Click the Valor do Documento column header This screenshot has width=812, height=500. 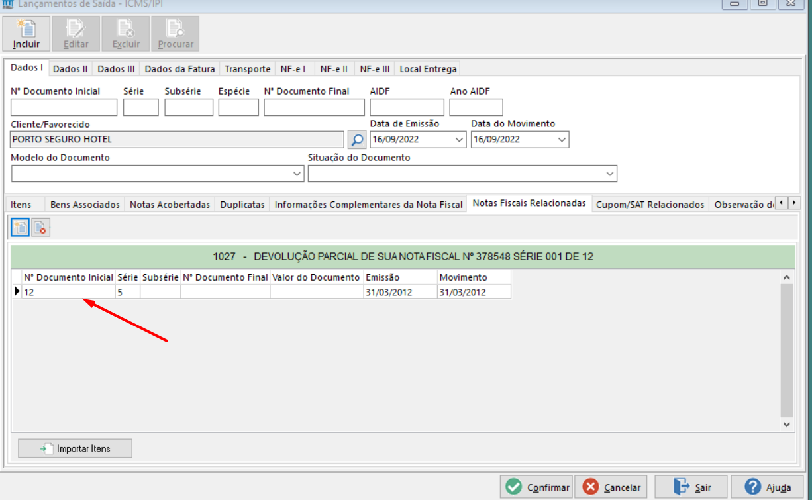click(317, 277)
